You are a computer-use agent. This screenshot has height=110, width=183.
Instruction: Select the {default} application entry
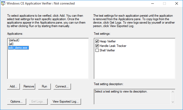point(14,40)
